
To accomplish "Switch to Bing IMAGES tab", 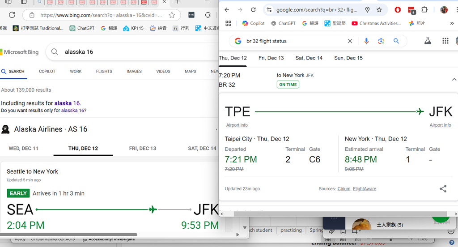I will [134, 71].
